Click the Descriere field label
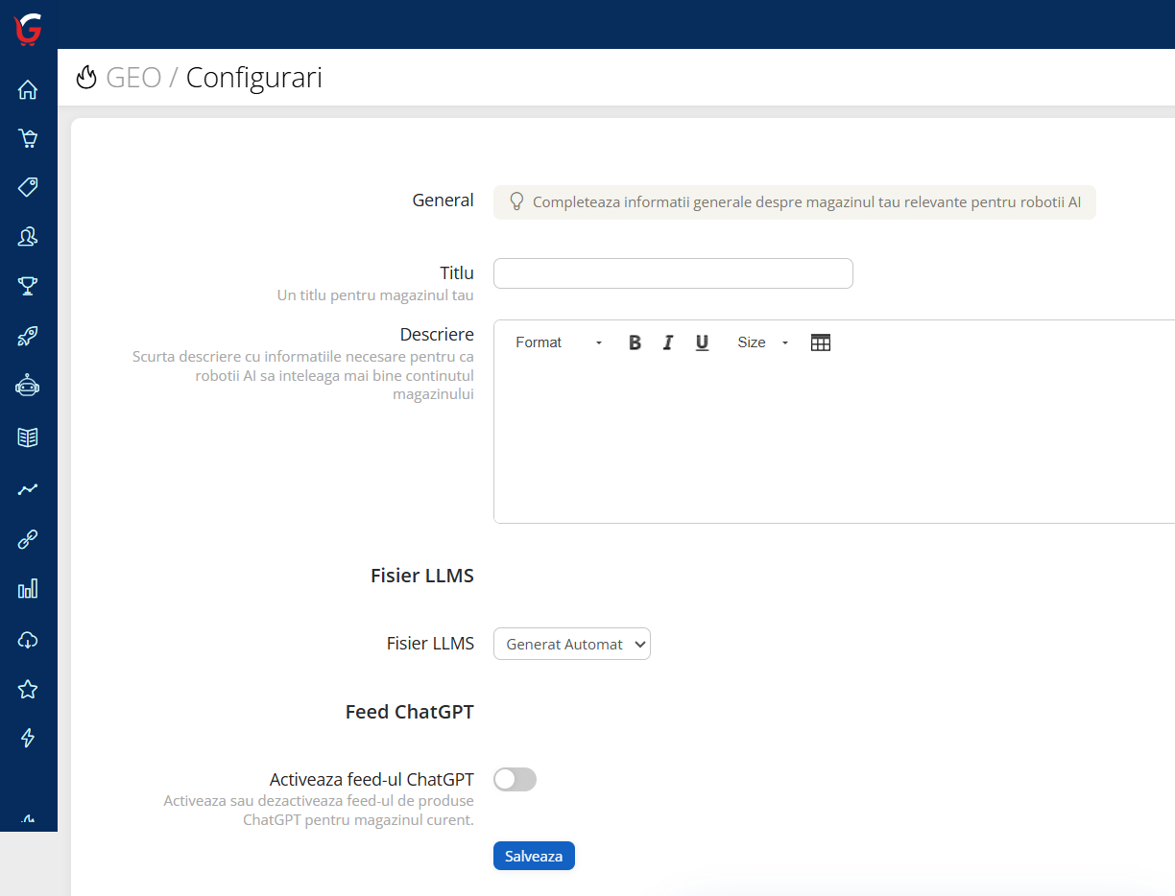This screenshot has height=896, width=1175. click(x=437, y=335)
